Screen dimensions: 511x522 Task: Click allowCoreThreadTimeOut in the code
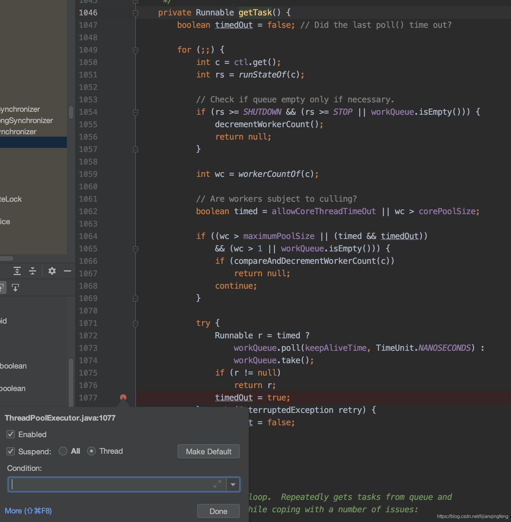[324, 211]
